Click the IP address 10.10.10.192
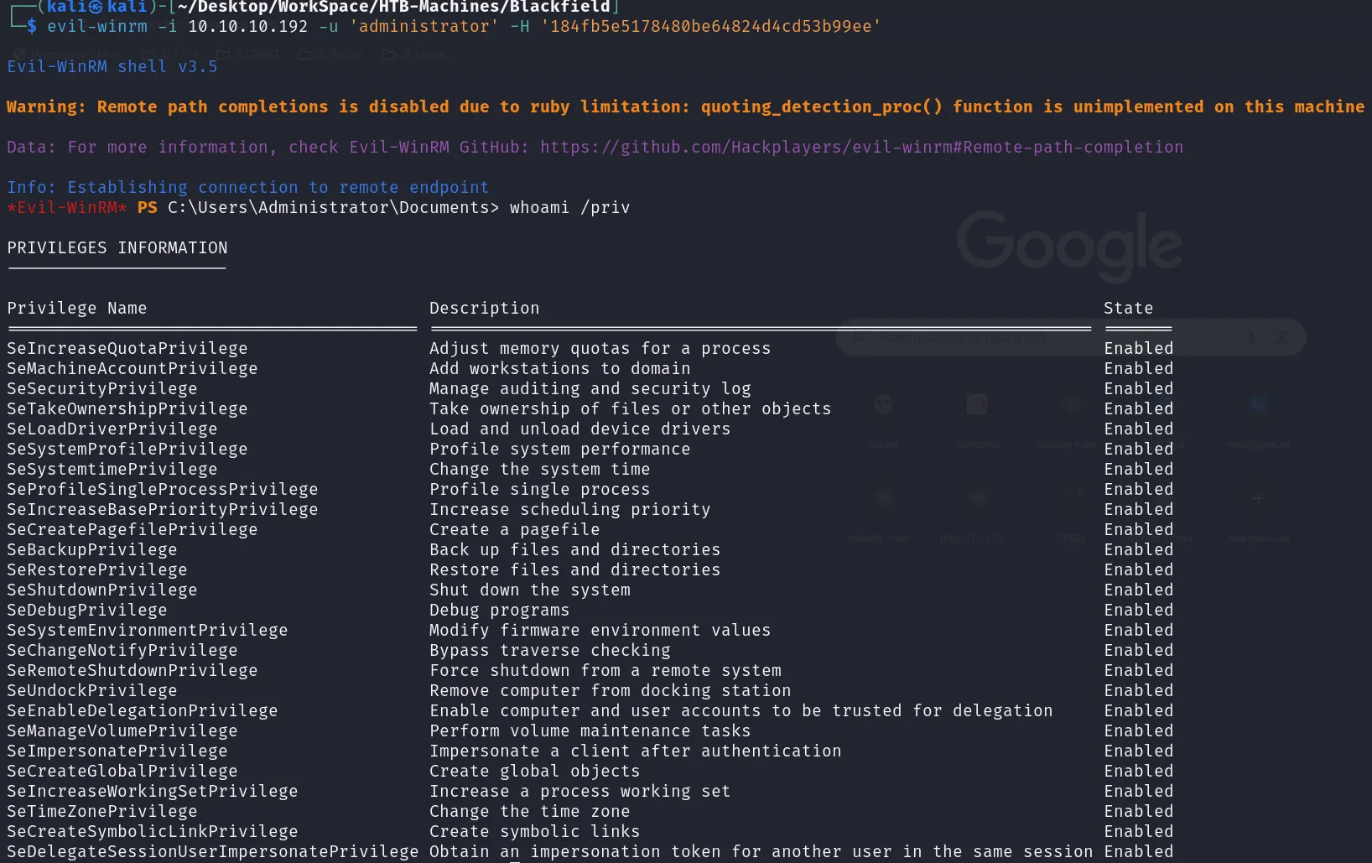The height and width of the screenshot is (863, 1372). (x=247, y=27)
